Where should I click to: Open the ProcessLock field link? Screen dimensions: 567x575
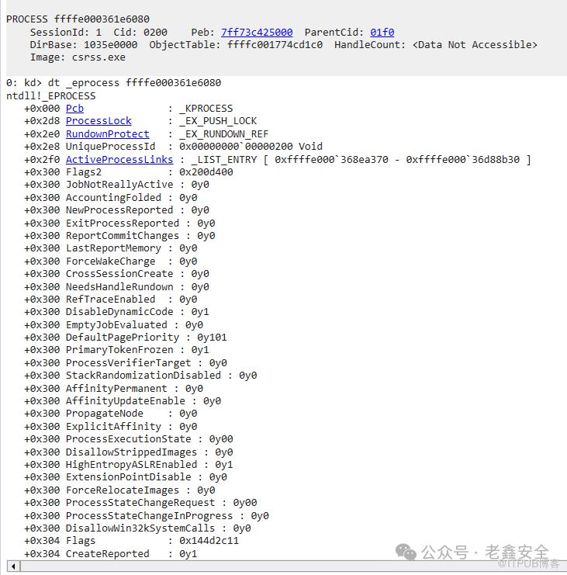pyautogui.click(x=99, y=121)
